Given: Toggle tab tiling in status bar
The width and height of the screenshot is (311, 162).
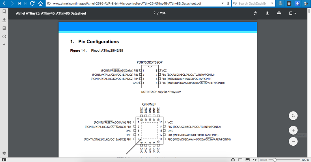Looking at the screenshot, I should (240, 160).
